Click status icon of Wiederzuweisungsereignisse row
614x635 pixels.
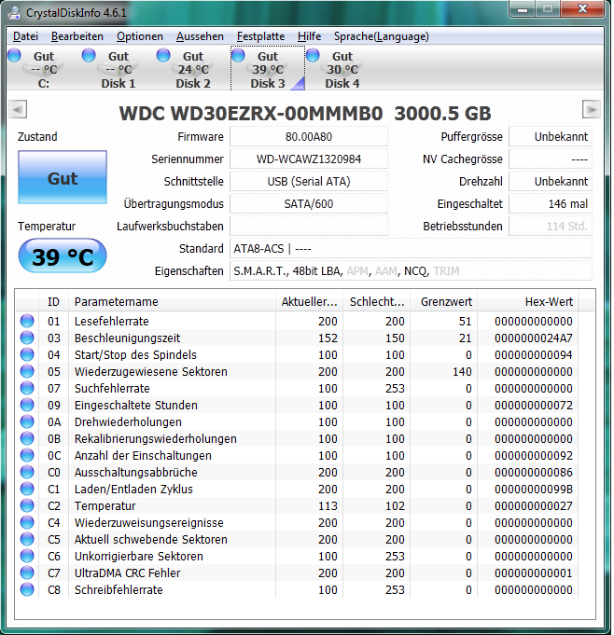tap(27, 522)
